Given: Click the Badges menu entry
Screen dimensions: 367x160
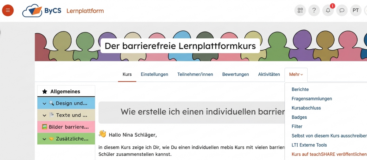Looking at the screenshot, I should (299, 117).
